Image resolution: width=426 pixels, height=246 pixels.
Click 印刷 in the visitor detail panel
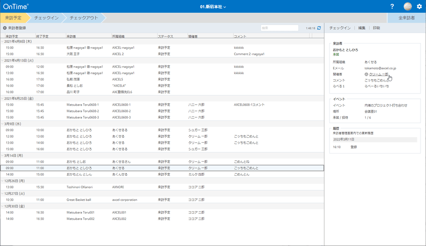[376, 28]
